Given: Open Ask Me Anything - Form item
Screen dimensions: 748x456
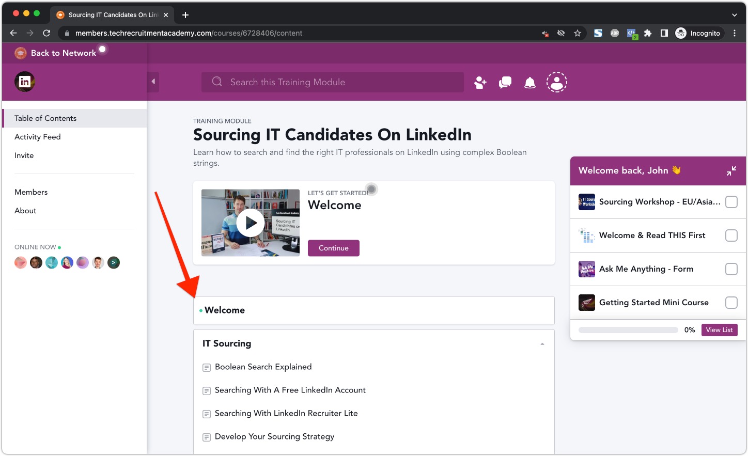Looking at the screenshot, I should point(646,269).
